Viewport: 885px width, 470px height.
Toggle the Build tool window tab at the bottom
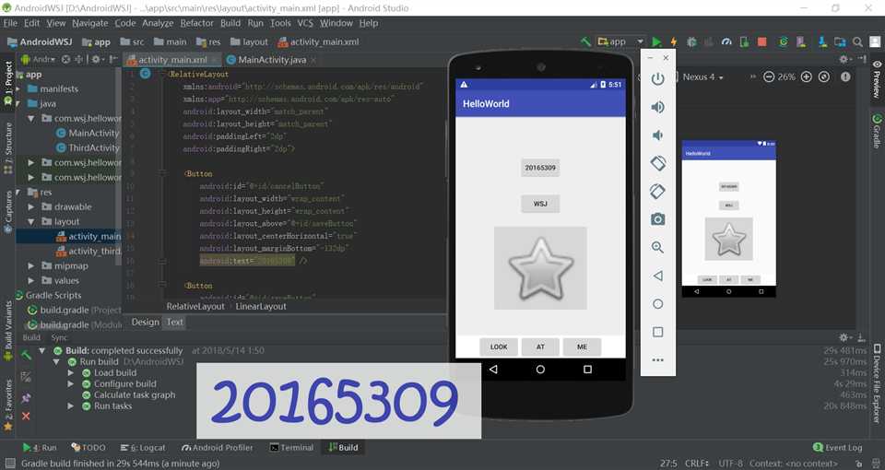click(343, 448)
